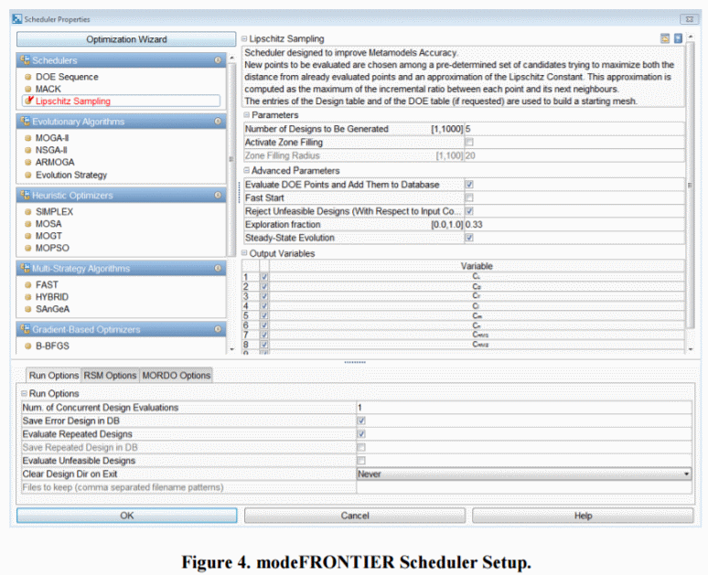Click the Evolution Strategy bullet icon
The image size is (708, 575).
[x=28, y=176]
